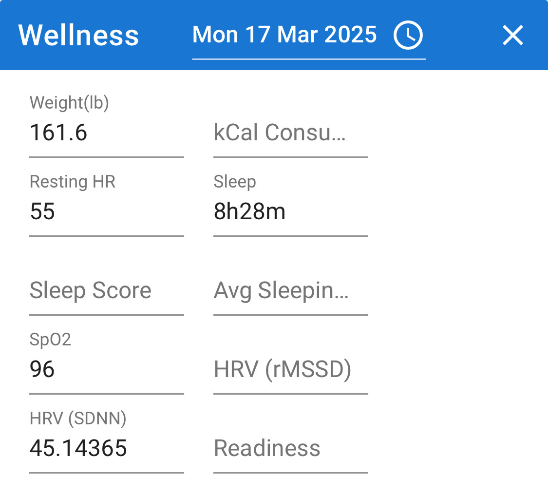
Task: Edit the Sleep duration 8h28m
Action: coord(291,211)
